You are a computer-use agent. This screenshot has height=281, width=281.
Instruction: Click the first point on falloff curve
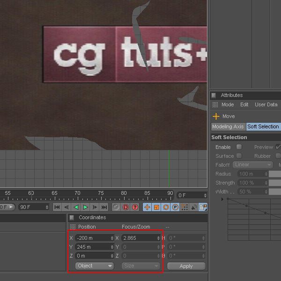tap(228, 199)
